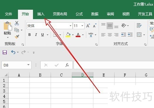154x108 pixels.
Task: Switch to the 插入 tab
Action: [x=41, y=14]
